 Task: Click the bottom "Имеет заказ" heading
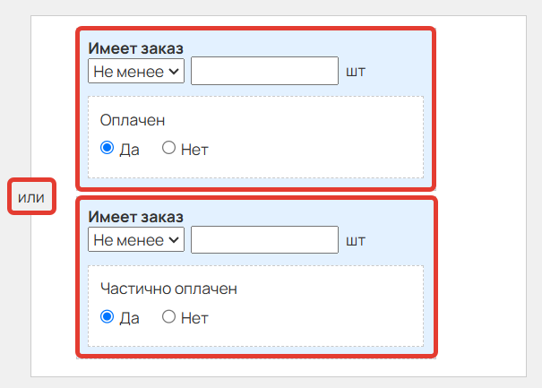135,217
